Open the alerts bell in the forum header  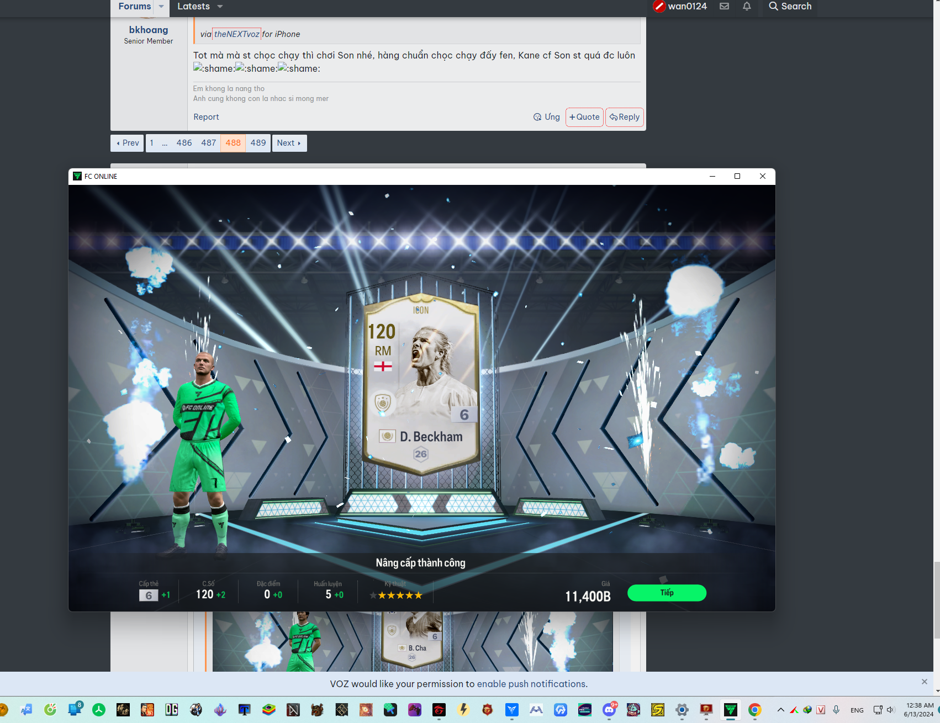coord(747,7)
